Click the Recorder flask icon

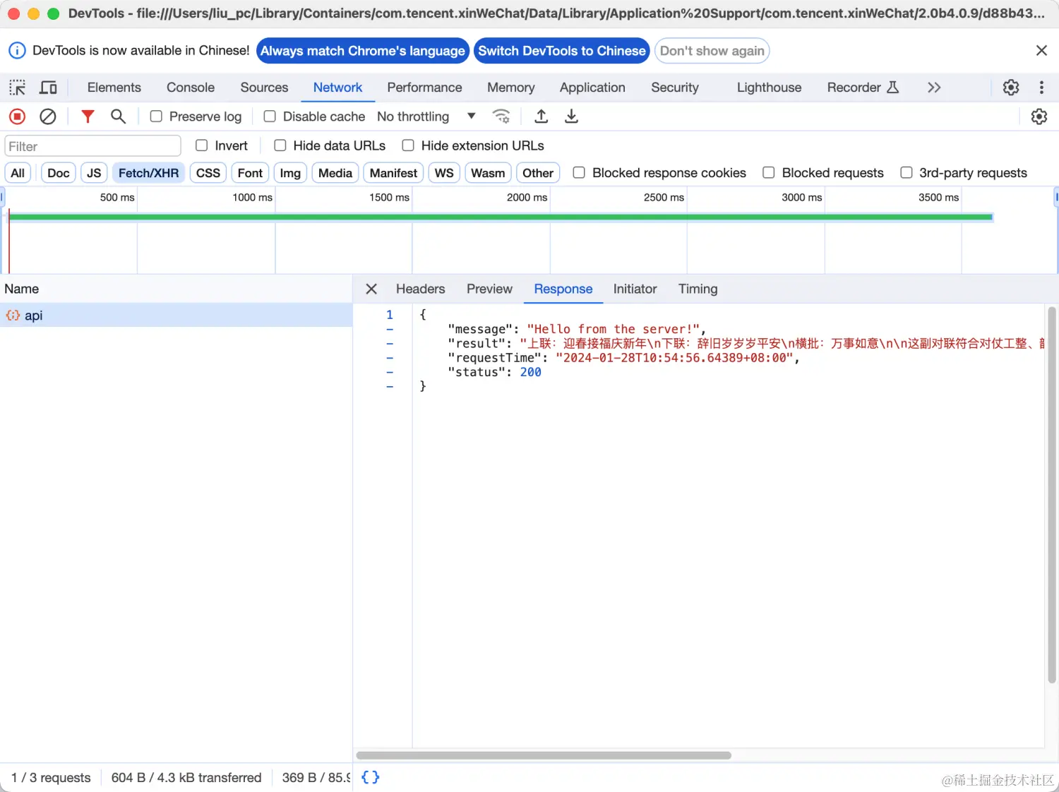[x=892, y=88]
